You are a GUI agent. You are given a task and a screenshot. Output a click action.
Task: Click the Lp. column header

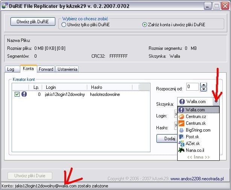click(35, 87)
